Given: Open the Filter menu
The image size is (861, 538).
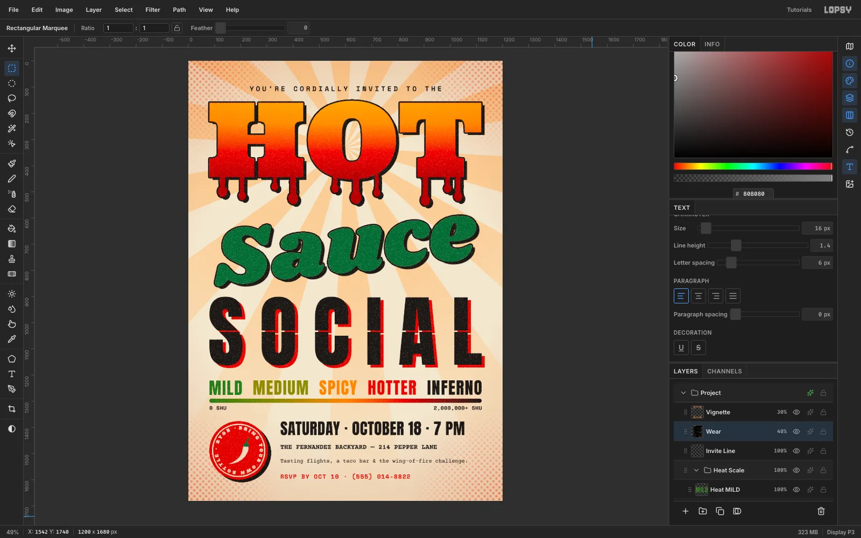Looking at the screenshot, I should (x=153, y=10).
